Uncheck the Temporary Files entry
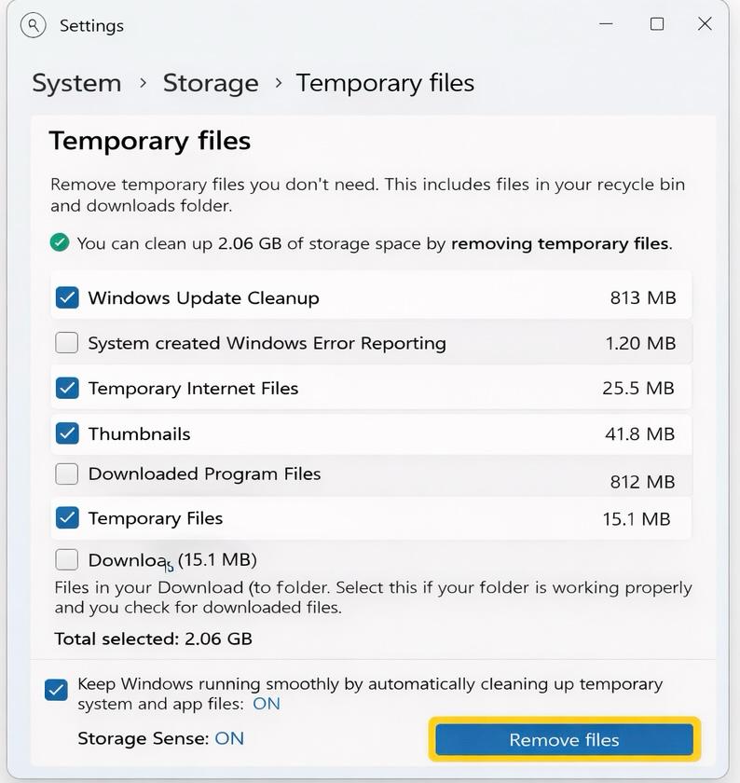The width and height of the screenshot is (740, 783). click(x=66, y=518)
